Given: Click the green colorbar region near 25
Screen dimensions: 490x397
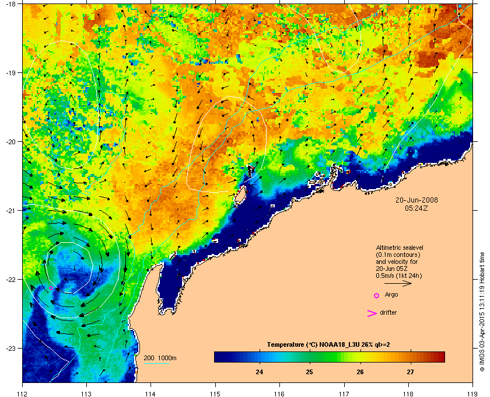Looking at the screenshot, I should (309, 357).
